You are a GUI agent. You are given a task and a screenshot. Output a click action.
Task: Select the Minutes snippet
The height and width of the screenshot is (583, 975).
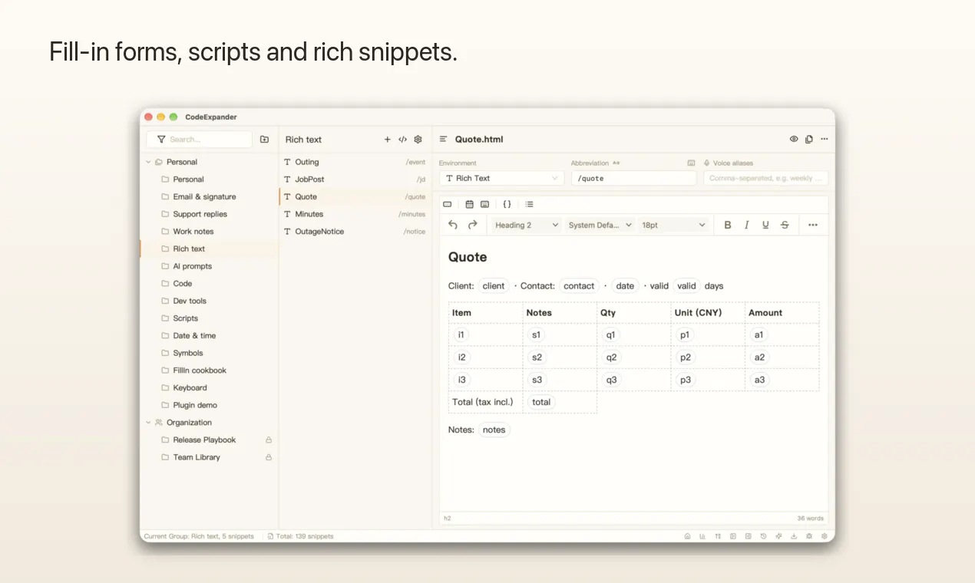pos(355,214)
